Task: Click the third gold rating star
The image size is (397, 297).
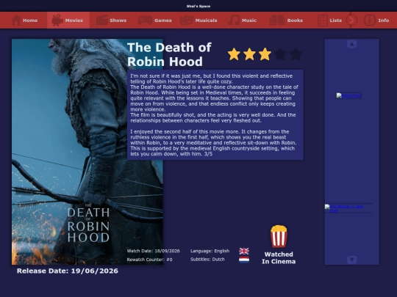Action: [x=265, y=54]
